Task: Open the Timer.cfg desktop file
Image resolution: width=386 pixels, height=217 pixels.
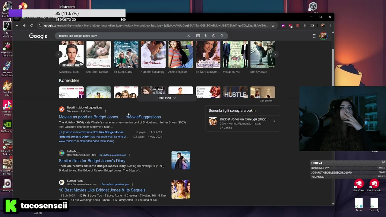Action: pyautogui.click(x=374, y=205)
